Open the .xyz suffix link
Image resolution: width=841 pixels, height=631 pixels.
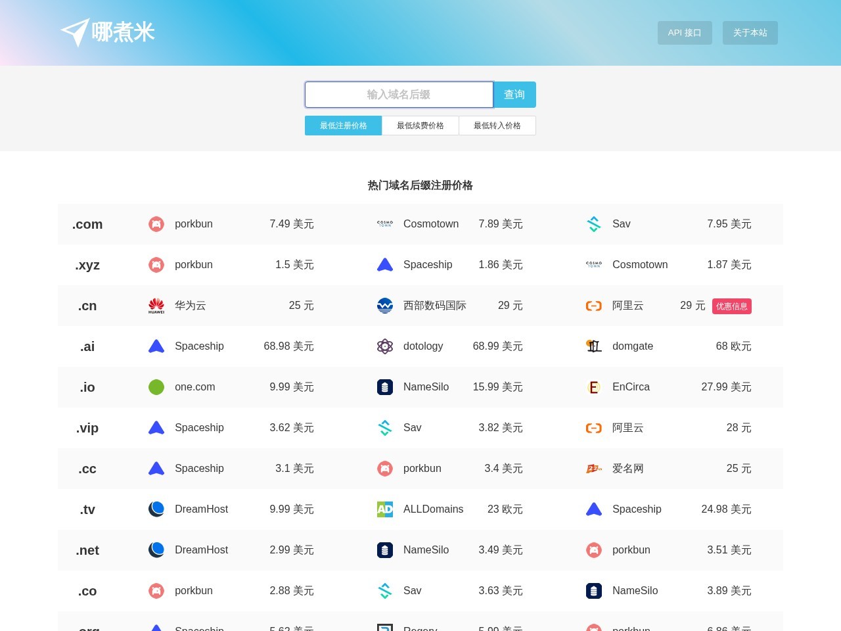(x=87, y=265)
